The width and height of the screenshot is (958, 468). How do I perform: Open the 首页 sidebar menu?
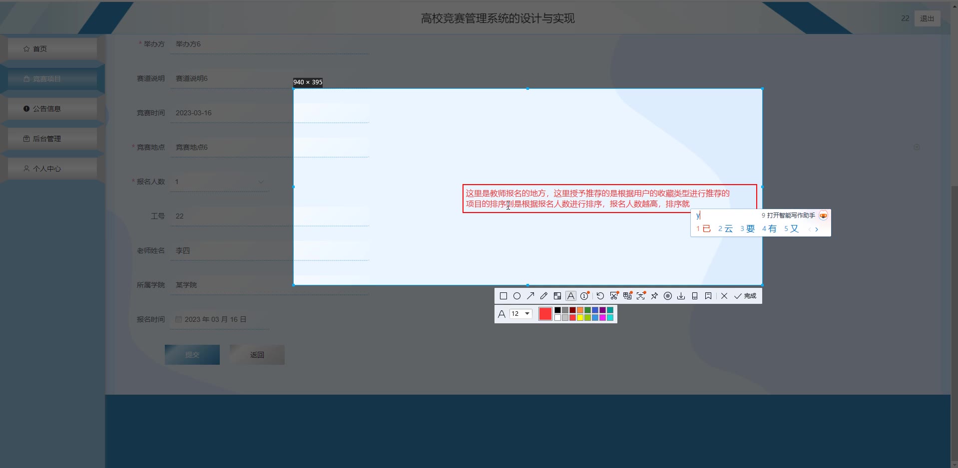point(52,49)
